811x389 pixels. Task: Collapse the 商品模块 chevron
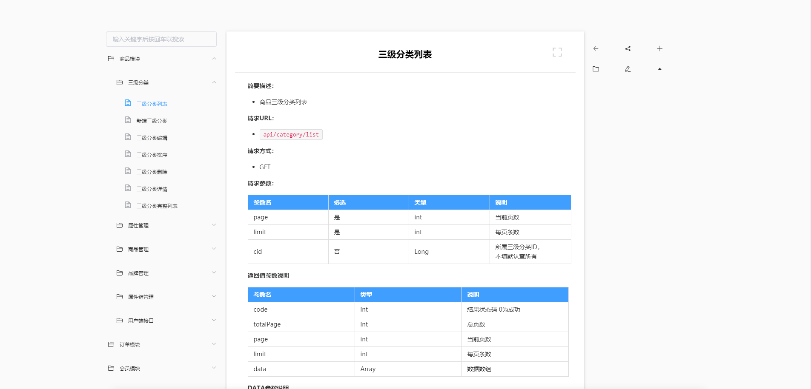(x=214, y=59)
